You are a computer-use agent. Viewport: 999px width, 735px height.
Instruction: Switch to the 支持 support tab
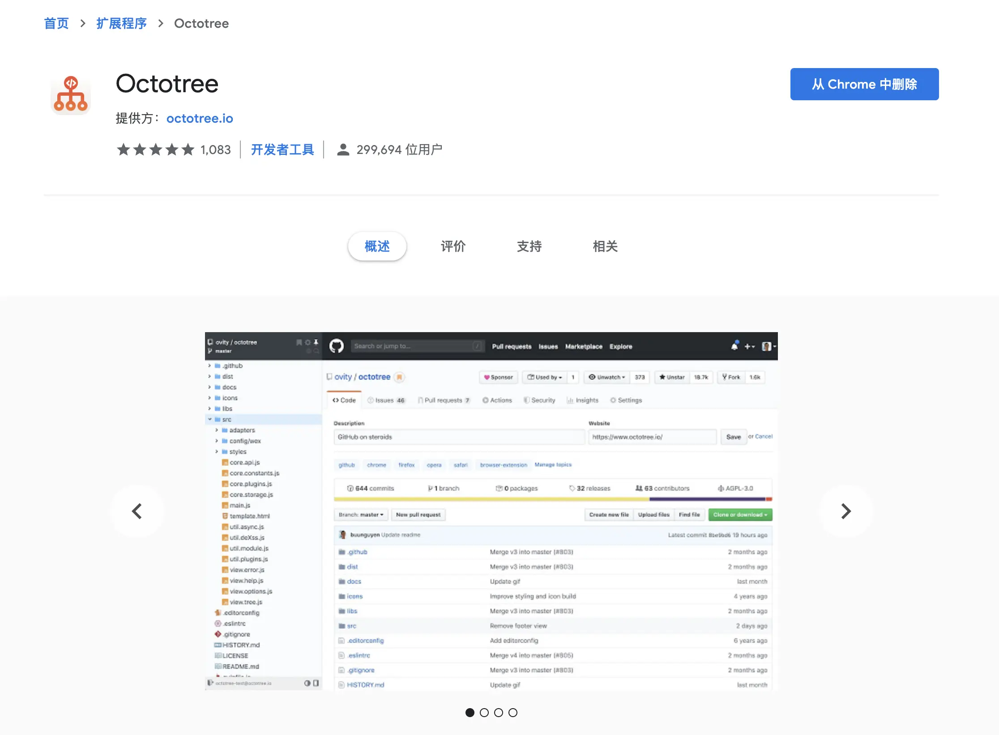click(529, 246)
